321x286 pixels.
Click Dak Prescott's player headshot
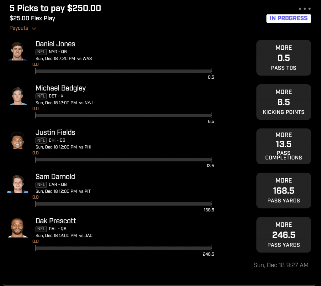coord(18,228)
